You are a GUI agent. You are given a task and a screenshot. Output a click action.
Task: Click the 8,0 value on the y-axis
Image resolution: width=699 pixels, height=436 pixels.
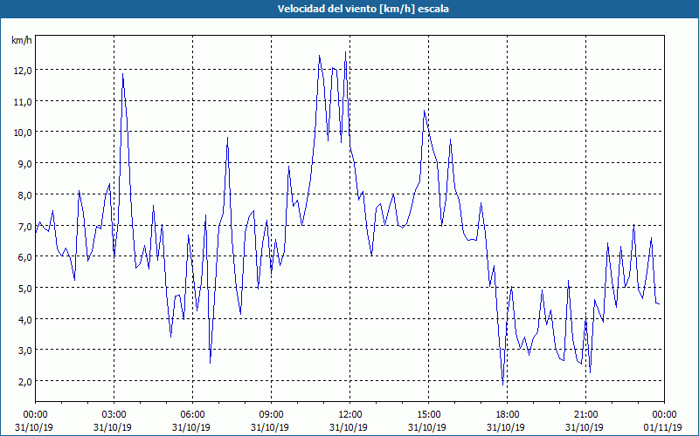(24, 194)
